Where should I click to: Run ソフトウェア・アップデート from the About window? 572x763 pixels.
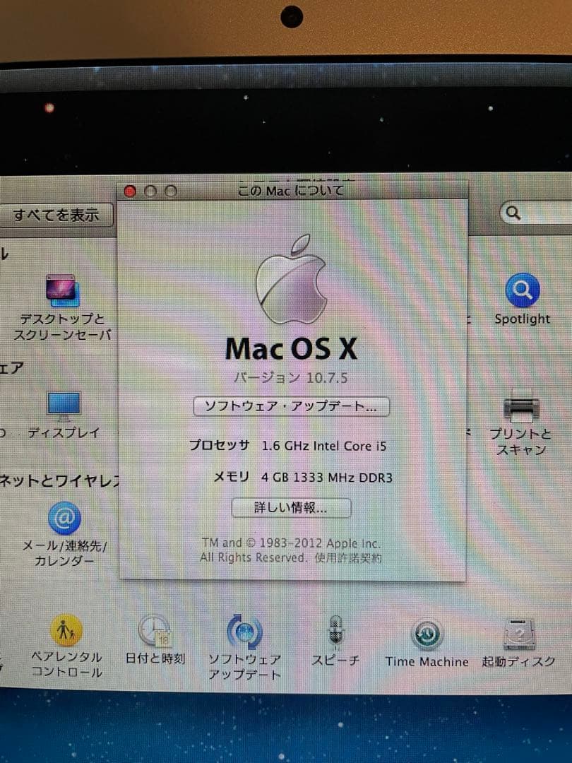click(x=291, y=406)
